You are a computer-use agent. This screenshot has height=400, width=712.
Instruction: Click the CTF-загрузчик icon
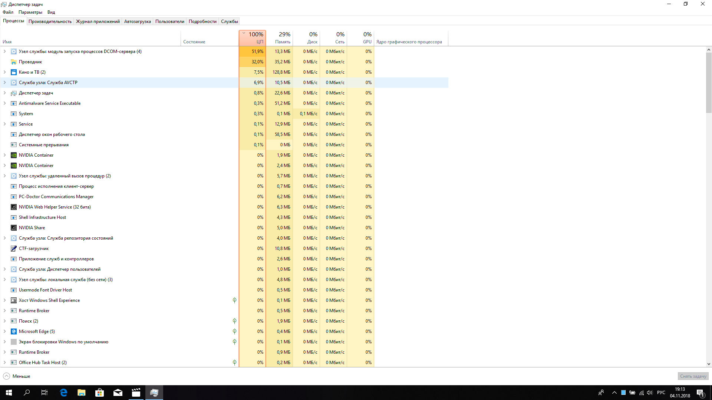click(13, 248)
